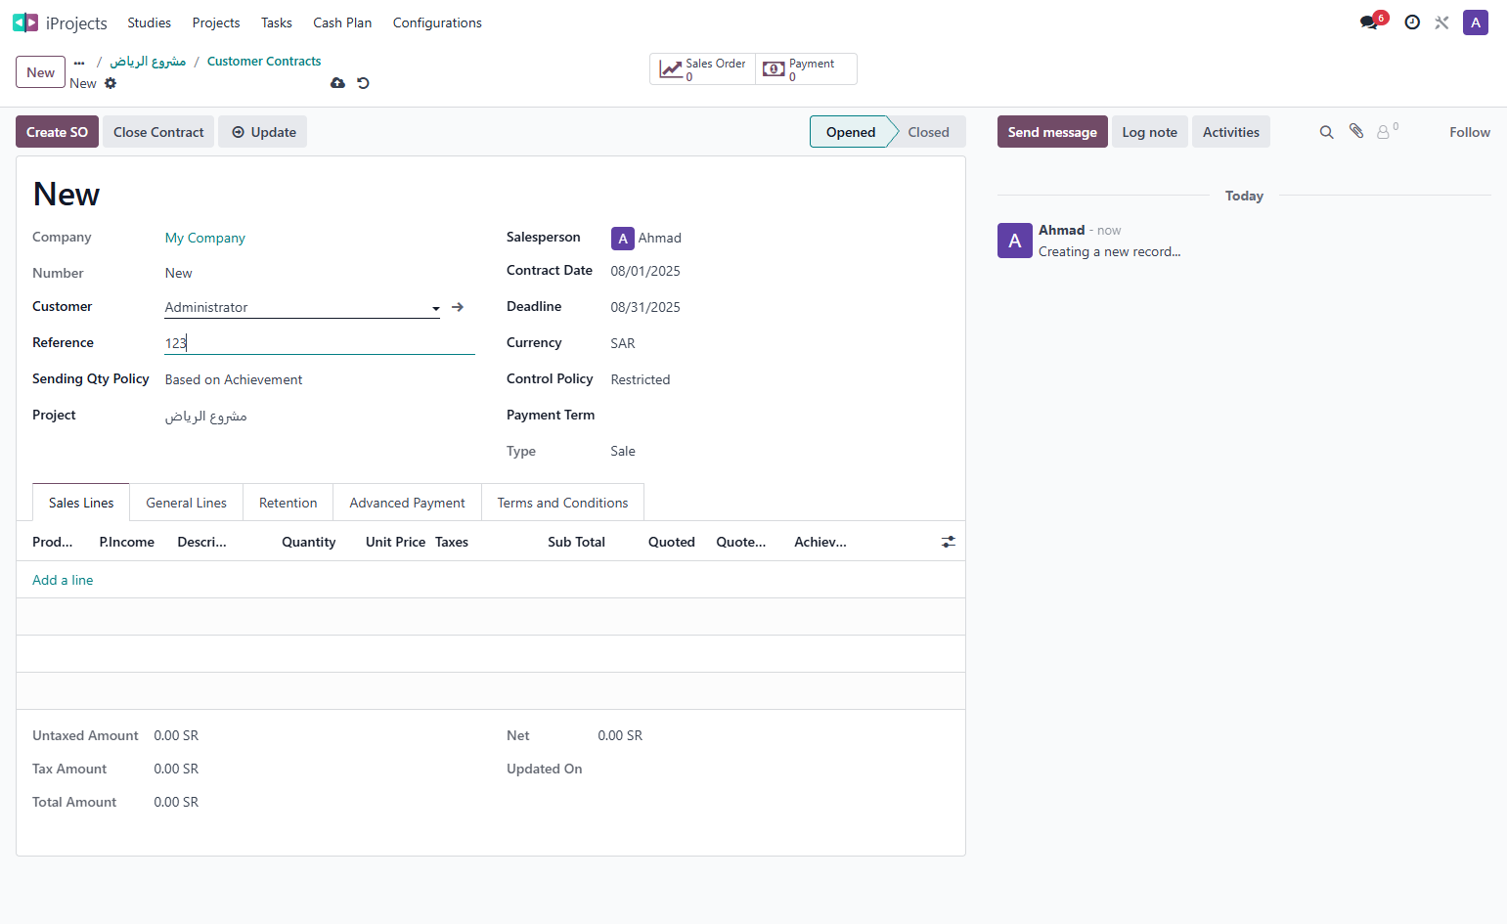Switch to the Terms and Conditions tab

[563, 503]
